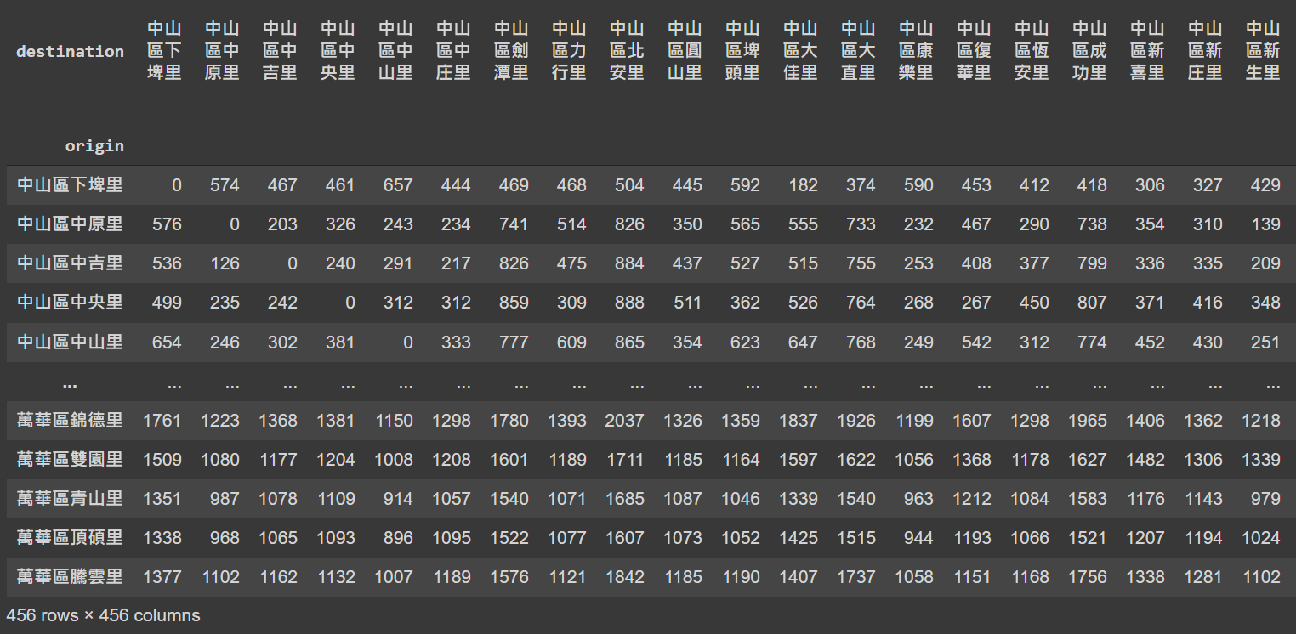The width and height of the screenshot is (1296, 634).
Task: Click the 萬華區騰雲里 row label
Action: (x=70, y=576)
